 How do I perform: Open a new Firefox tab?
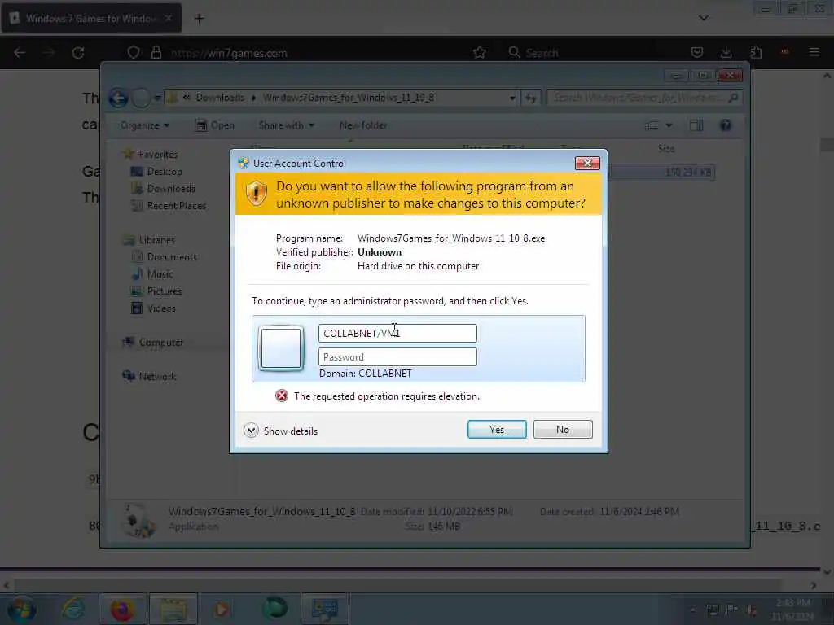click(199, 19)
